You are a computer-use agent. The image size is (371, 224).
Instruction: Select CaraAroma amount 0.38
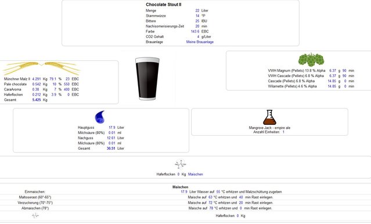[x=36, y=89]
